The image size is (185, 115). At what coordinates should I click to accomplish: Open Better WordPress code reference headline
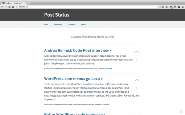(75, 114)
